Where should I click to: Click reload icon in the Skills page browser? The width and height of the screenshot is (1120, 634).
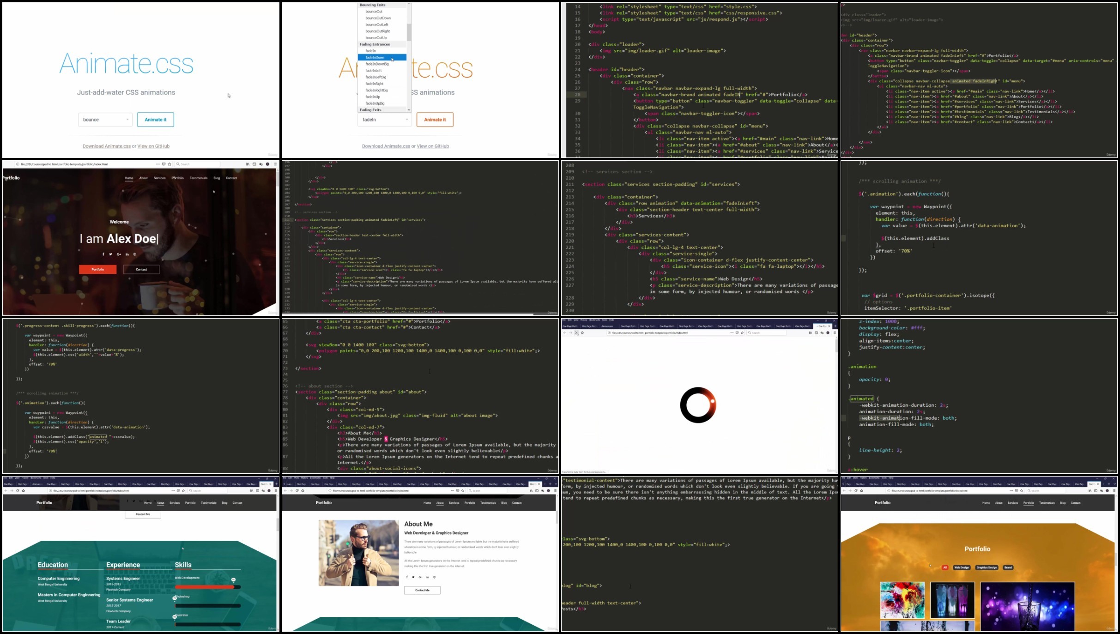tap(18, 490)
